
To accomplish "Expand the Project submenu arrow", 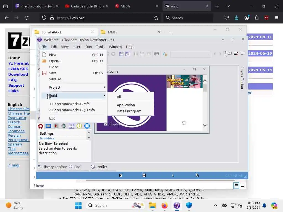I will [x=104, y=87].
